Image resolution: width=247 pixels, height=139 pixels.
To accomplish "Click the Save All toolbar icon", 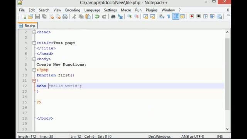I will click(x=44, y=17).
